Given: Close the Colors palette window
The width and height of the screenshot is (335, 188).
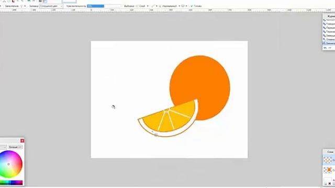Looking at the screenshot, I should coord(22,140).
